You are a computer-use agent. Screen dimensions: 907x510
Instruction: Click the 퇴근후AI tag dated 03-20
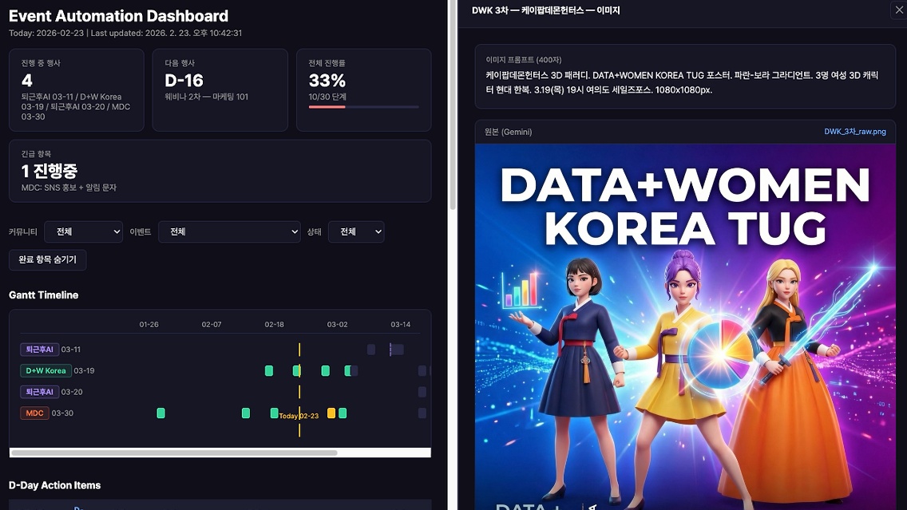(39, 392)
